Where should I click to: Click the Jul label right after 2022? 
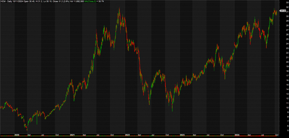(152, 135)
